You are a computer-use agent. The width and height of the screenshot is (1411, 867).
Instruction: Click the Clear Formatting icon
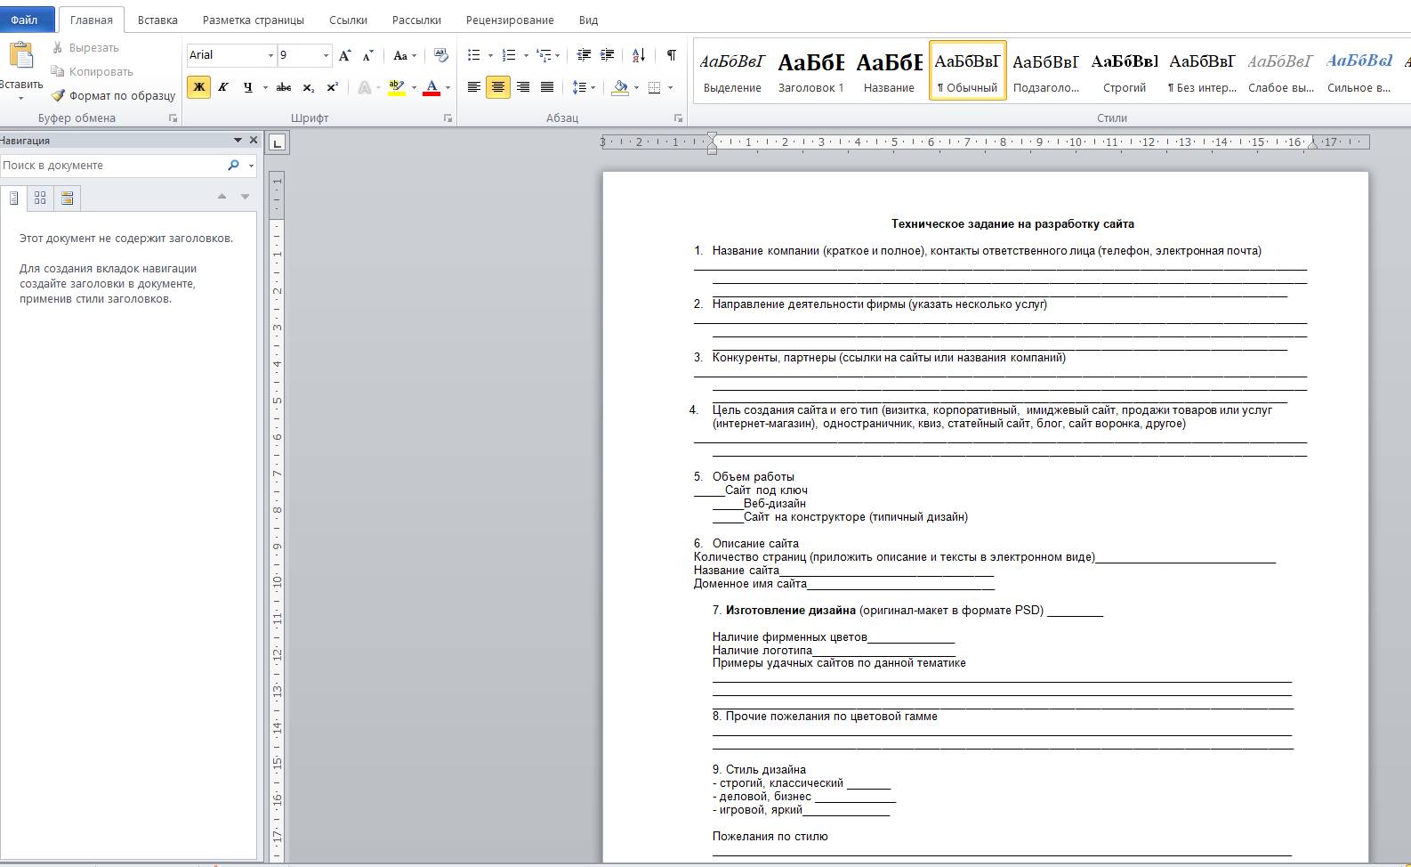click(440, 55)
